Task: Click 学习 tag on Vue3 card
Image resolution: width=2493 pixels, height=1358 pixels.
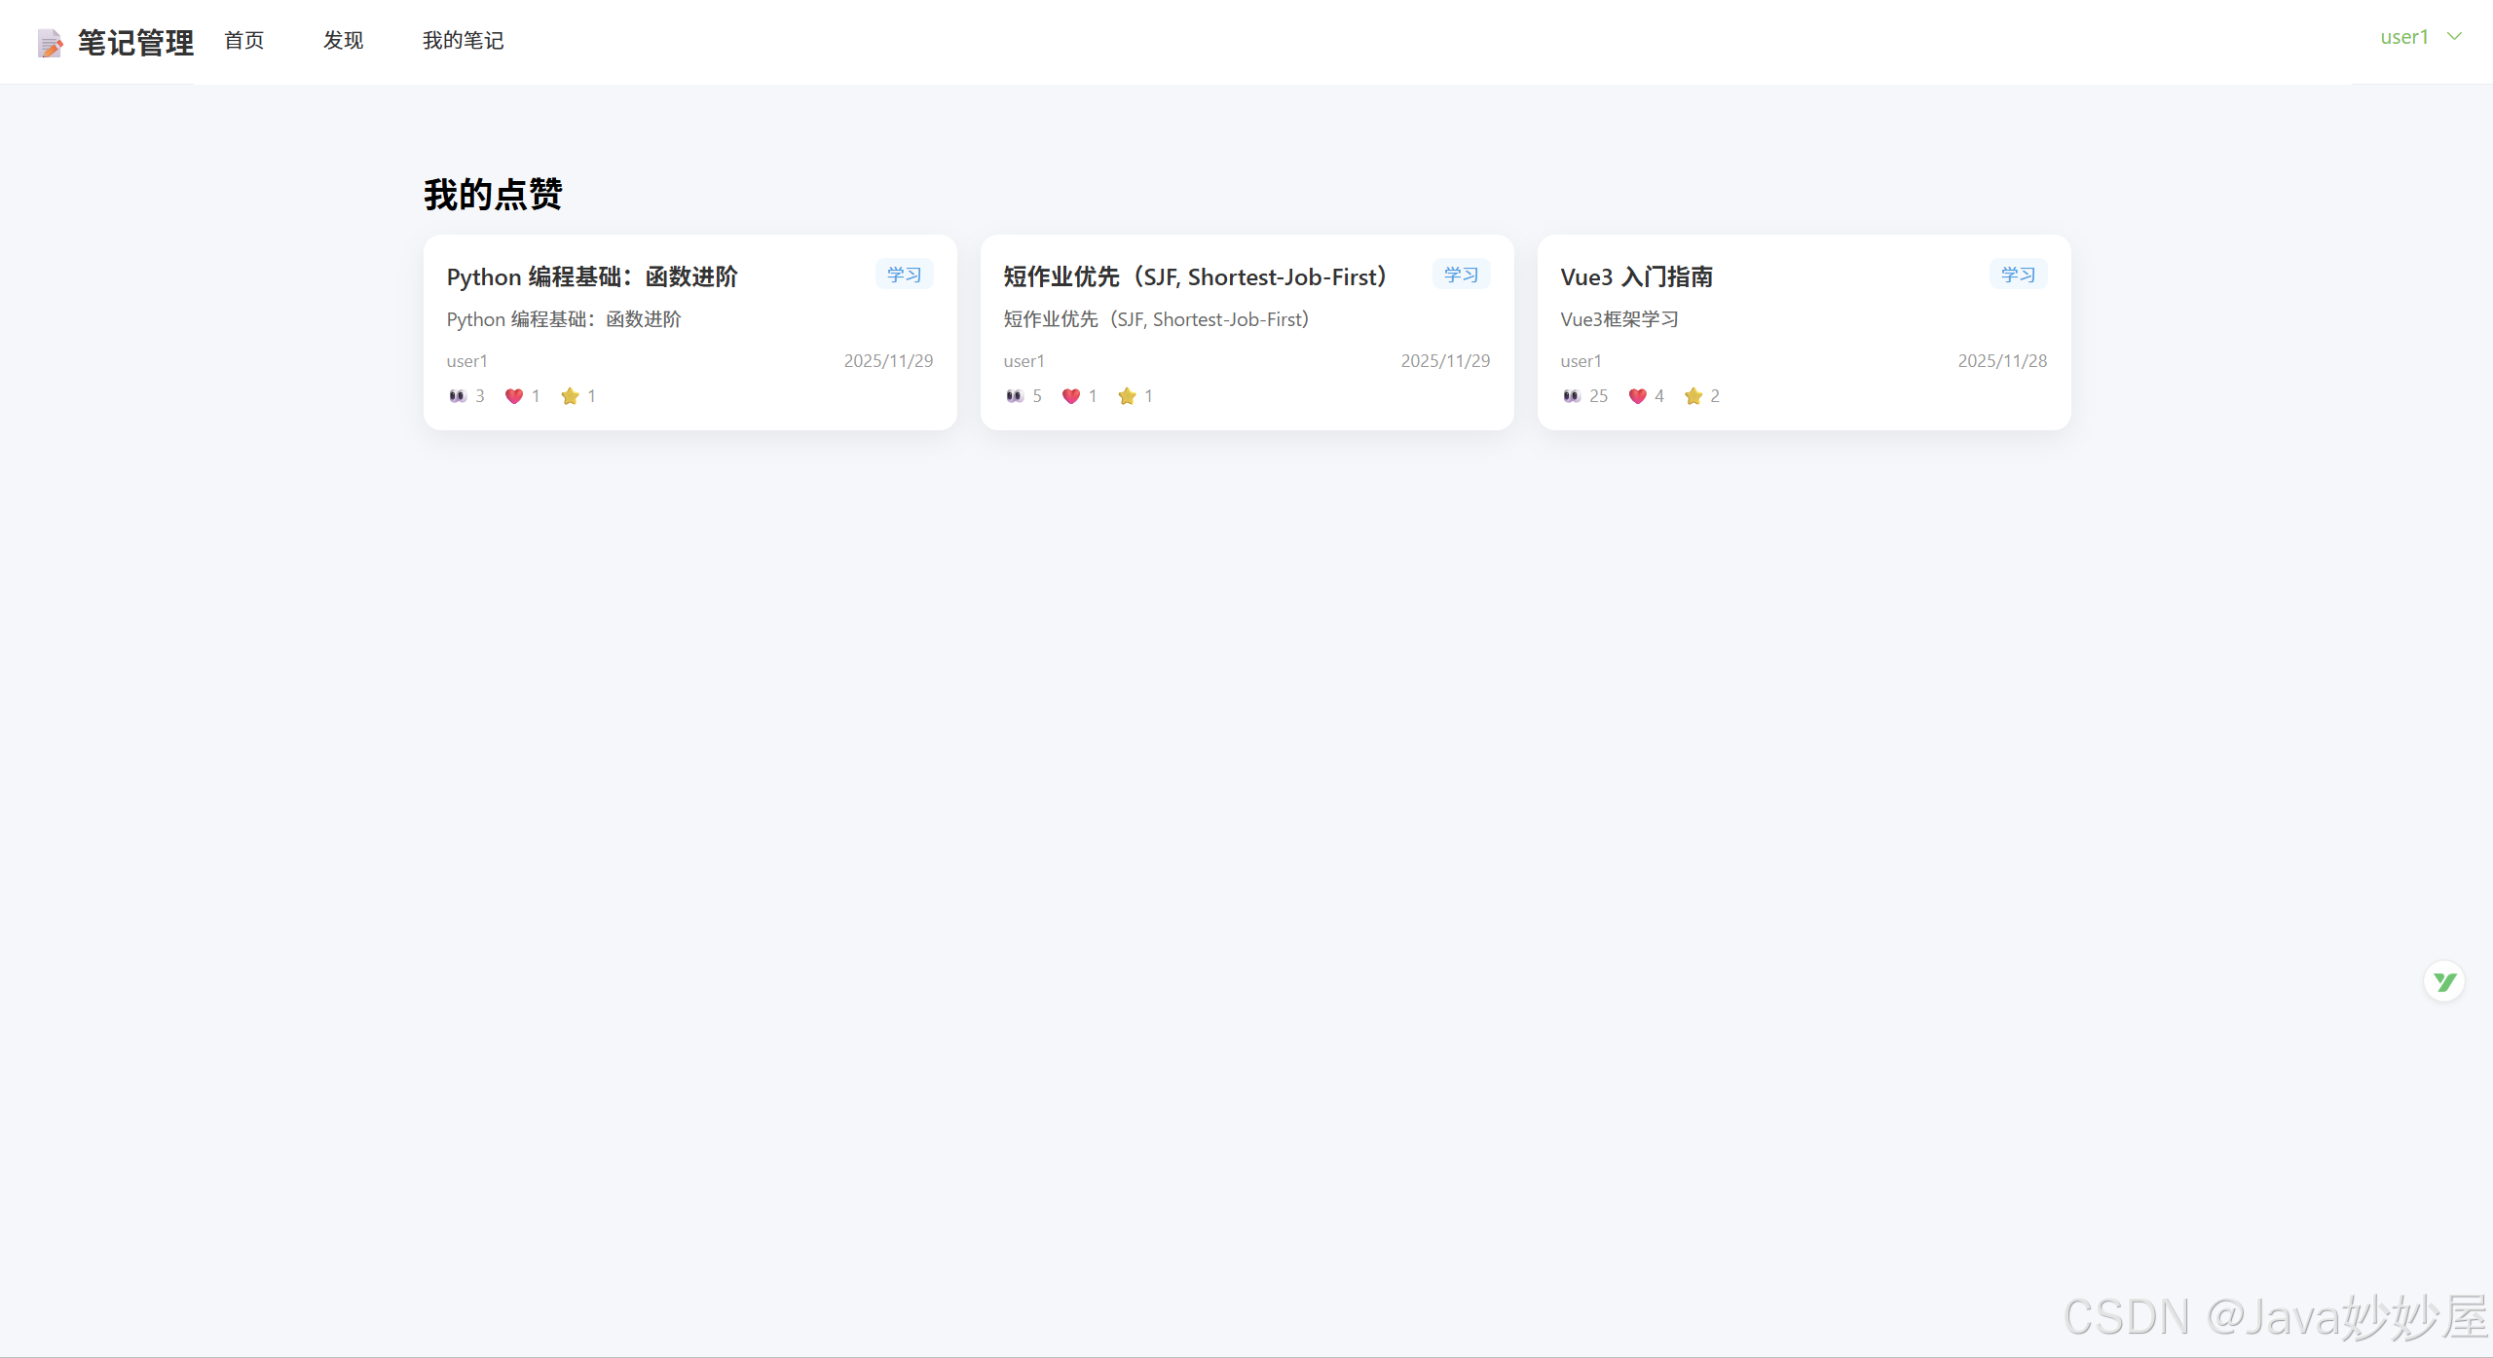Action: 2018,275
